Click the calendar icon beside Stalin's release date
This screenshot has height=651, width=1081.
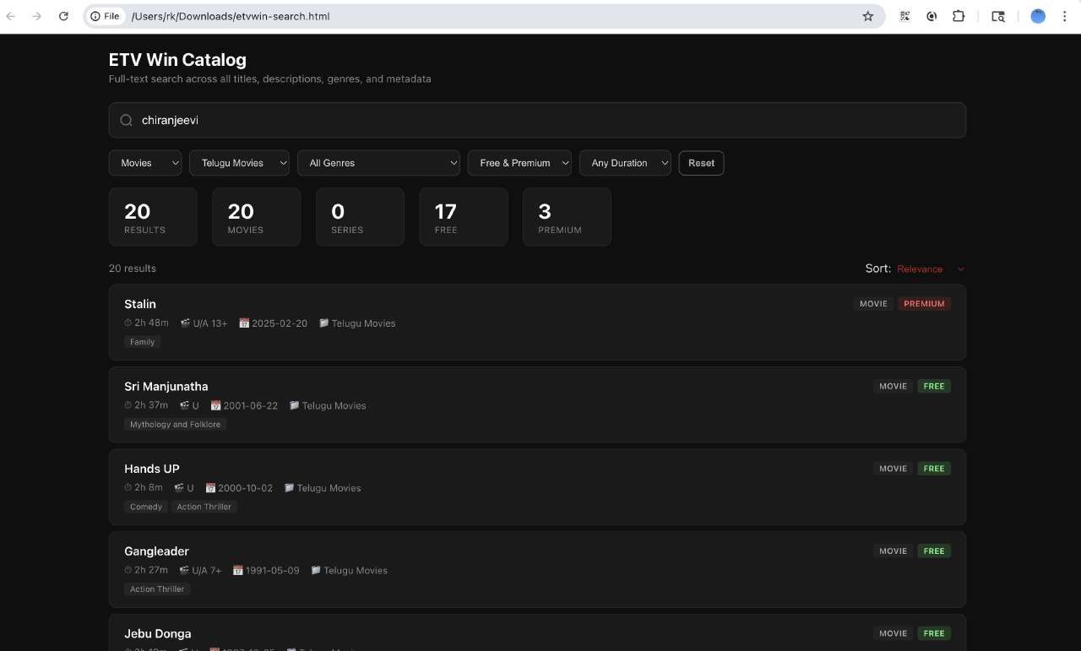244,323
